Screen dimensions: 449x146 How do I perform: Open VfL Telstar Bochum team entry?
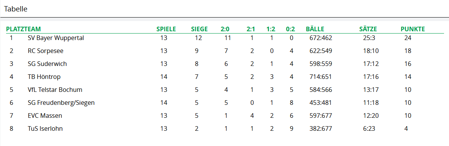point(55,90)
